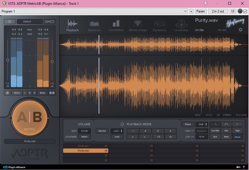Select the low-pass filter shape icon

(x=215, y=124)
